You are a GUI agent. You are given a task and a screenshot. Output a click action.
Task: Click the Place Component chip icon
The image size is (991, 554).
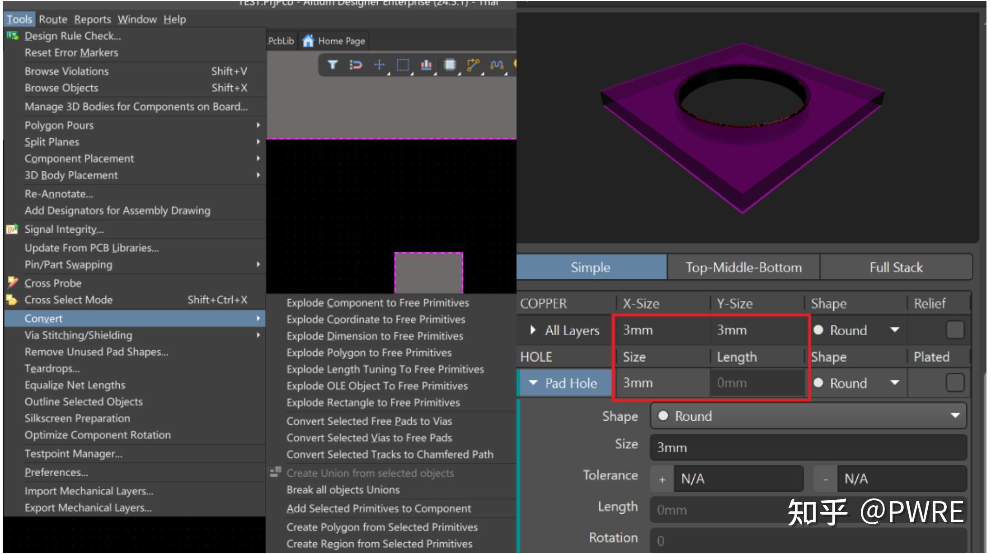click(x=450, y=65)
